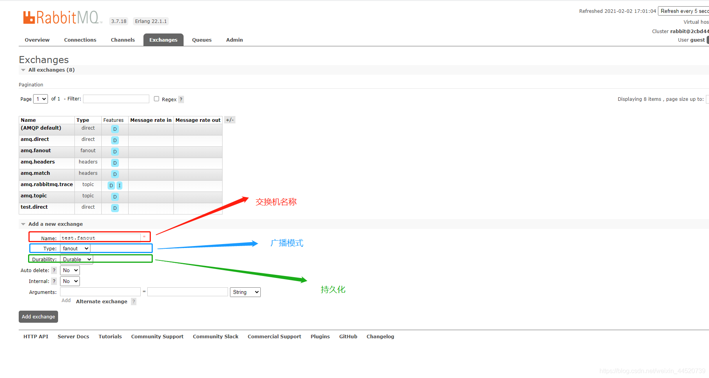Open the GitHub link

click(x=348, y=337)
